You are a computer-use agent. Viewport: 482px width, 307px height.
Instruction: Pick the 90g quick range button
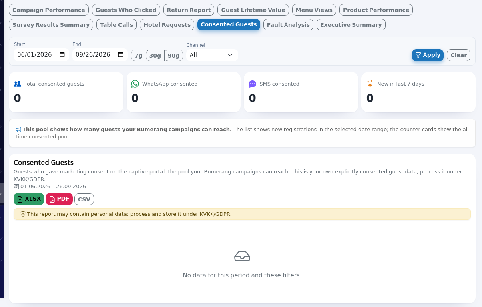pyautogui.click(x=174, y=56)
